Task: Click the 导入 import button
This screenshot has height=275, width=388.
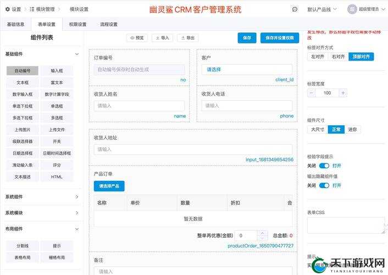Action: (x=162, y=38)
